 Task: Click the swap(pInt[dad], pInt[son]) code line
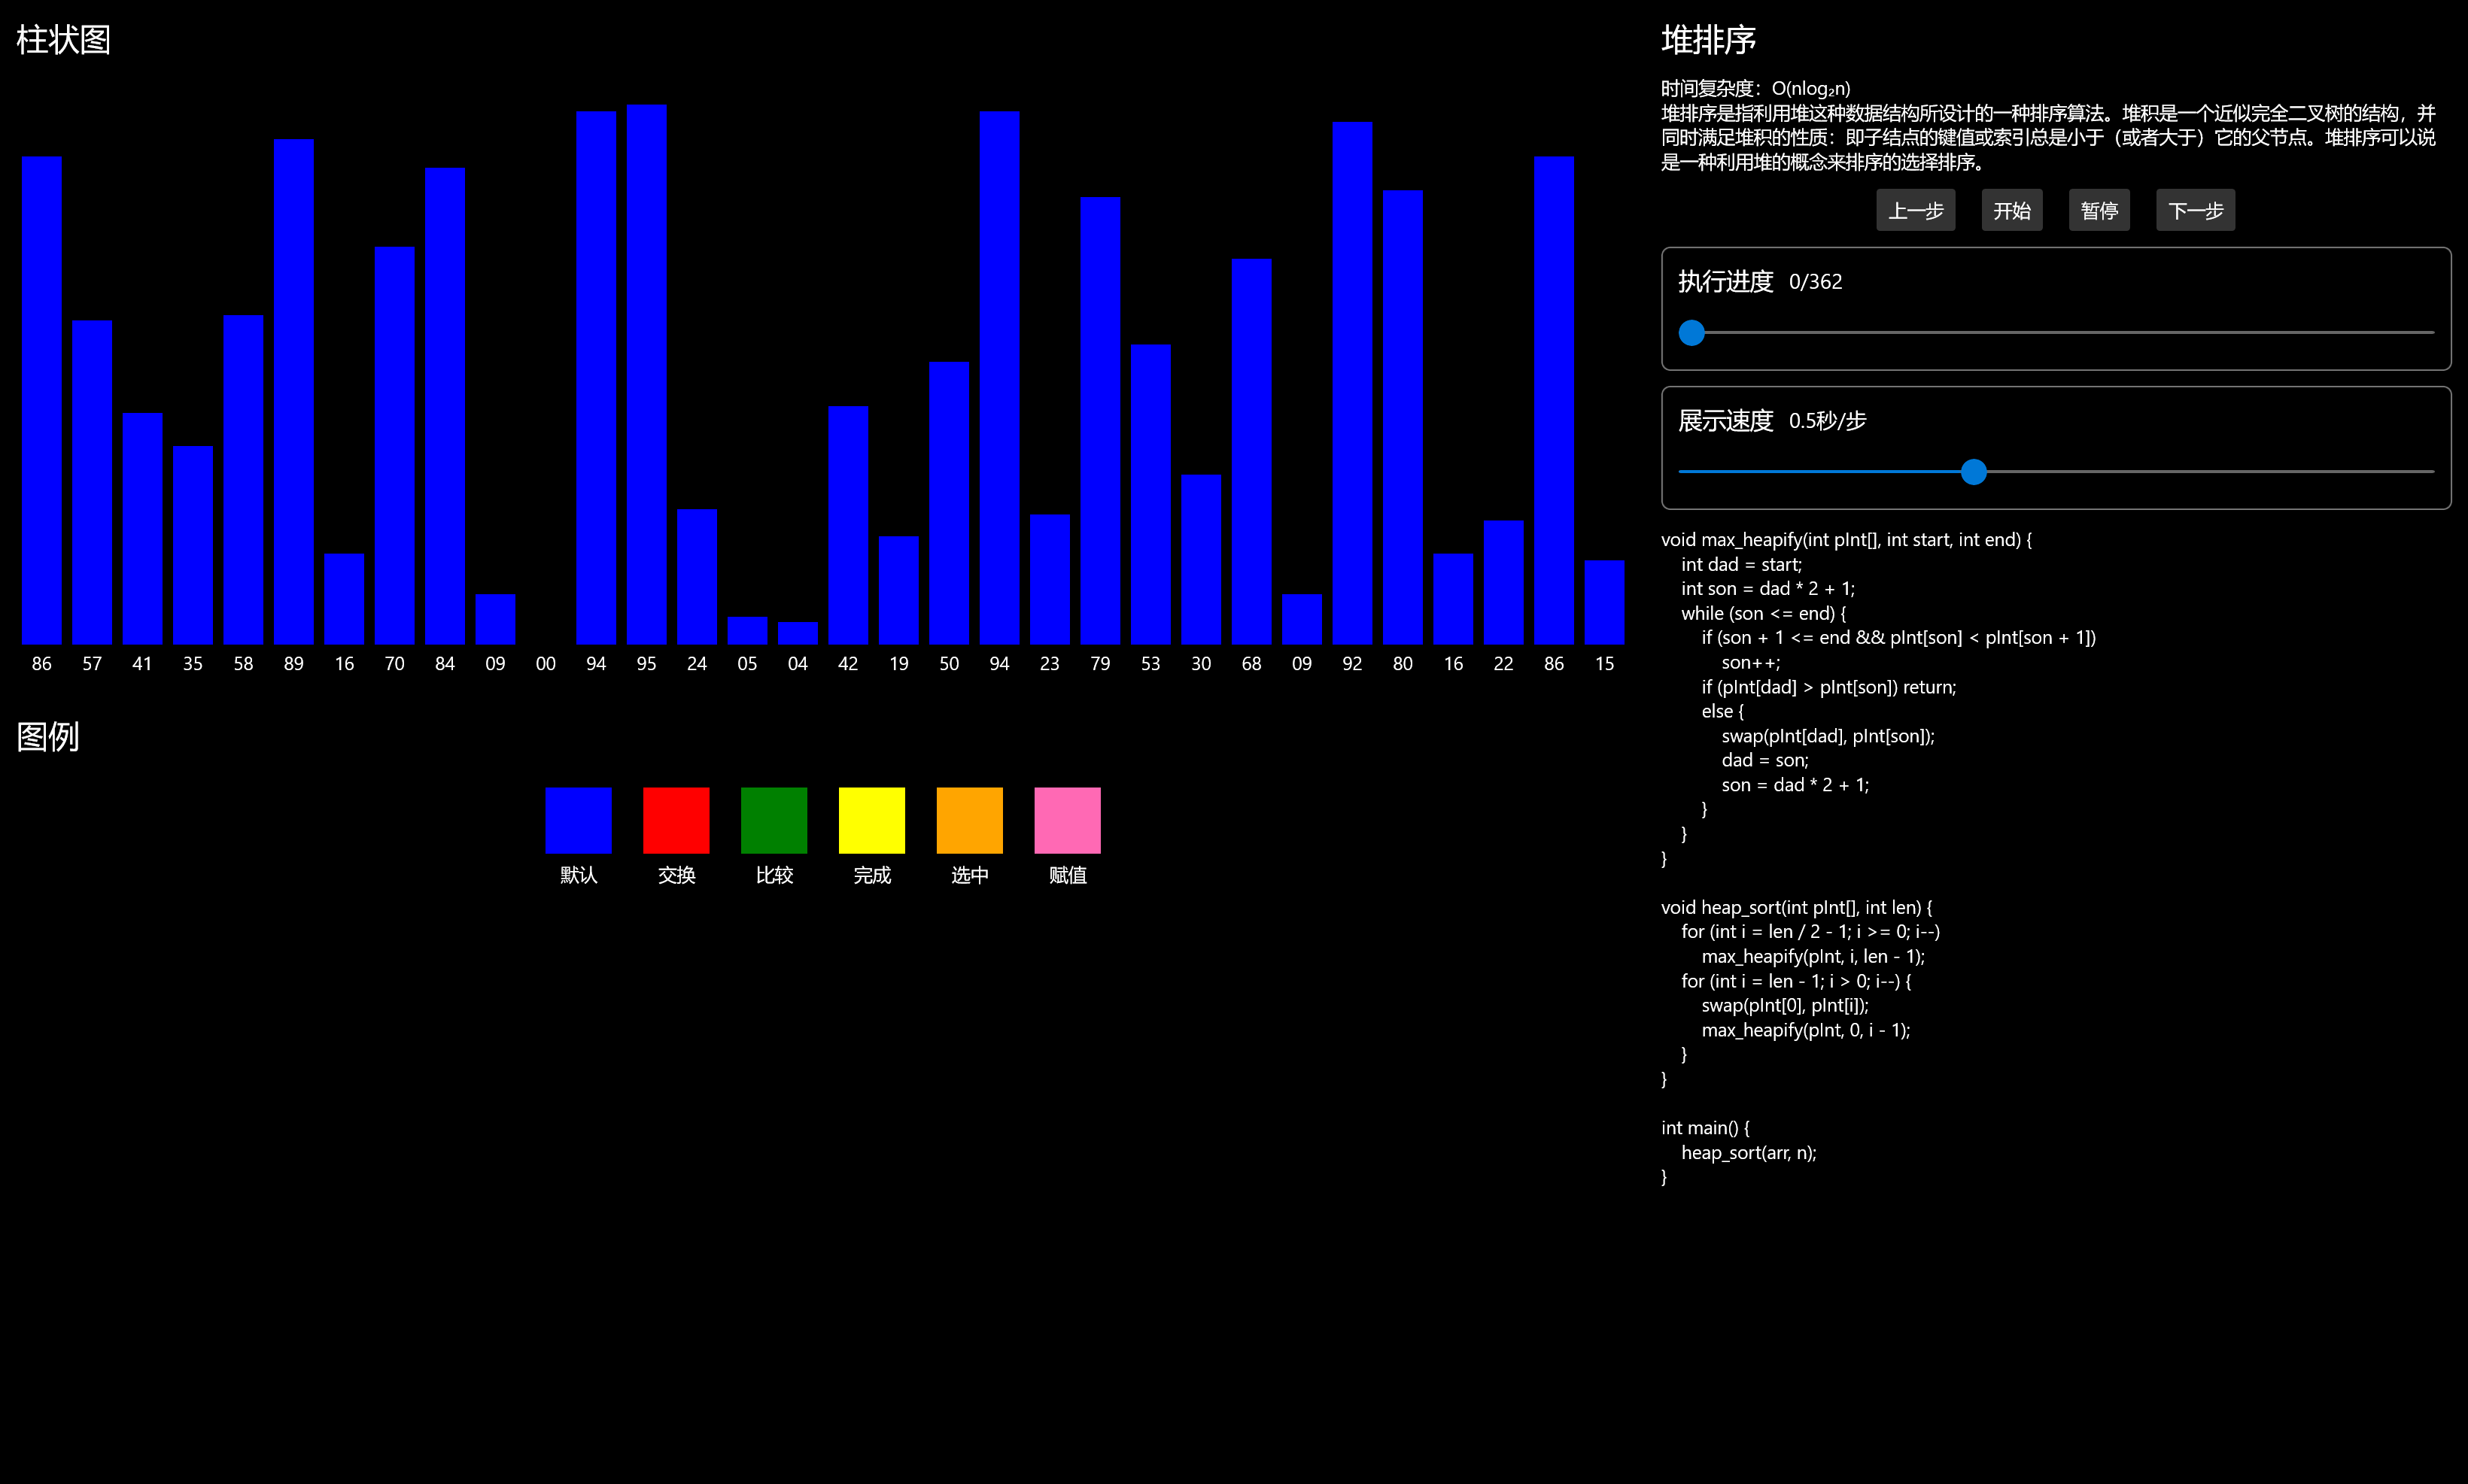(1827, 736)
